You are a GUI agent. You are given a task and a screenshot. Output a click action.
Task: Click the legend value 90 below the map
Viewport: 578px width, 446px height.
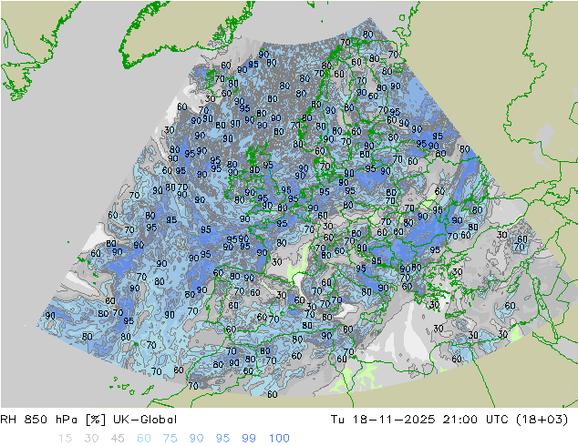pyautogui.click(x=197, y=439)
